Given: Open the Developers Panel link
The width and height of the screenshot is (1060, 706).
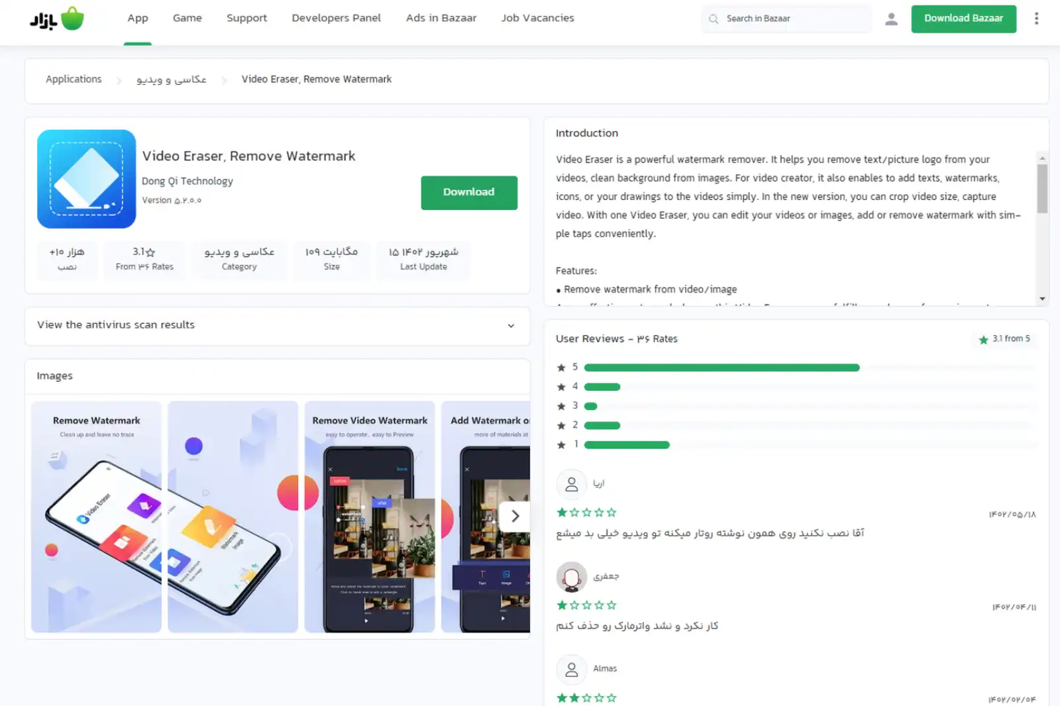Looking at the screenshot, I should pos(337,19).
